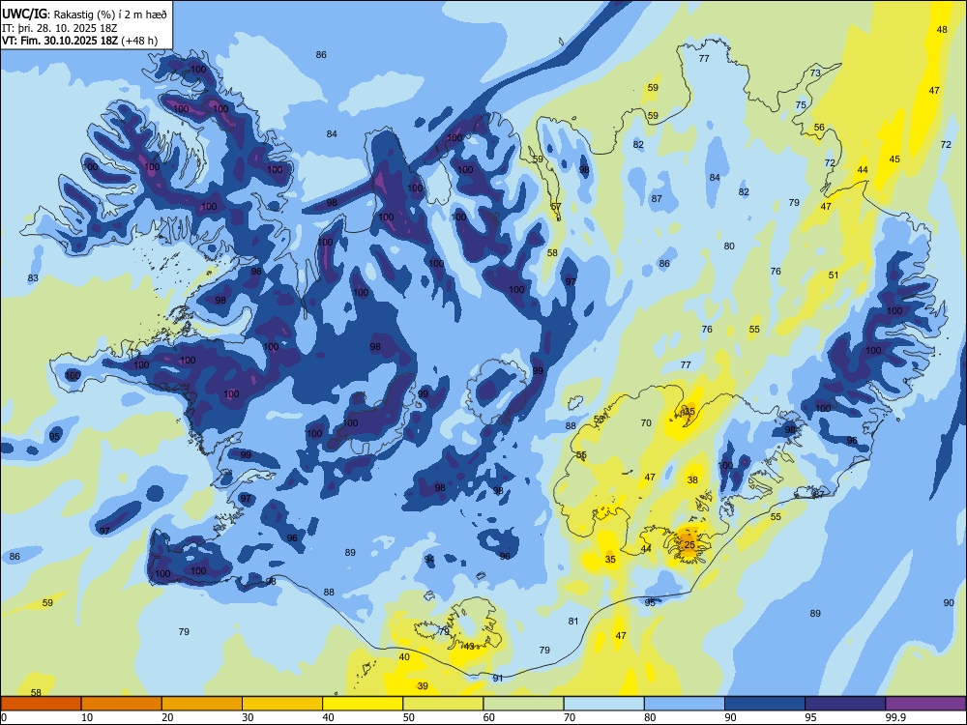Image resolution: width=967 pixels, height=725 pixels.
Task: Pick the 20–30 light orange legend swatch
Action: click(202, 703)
